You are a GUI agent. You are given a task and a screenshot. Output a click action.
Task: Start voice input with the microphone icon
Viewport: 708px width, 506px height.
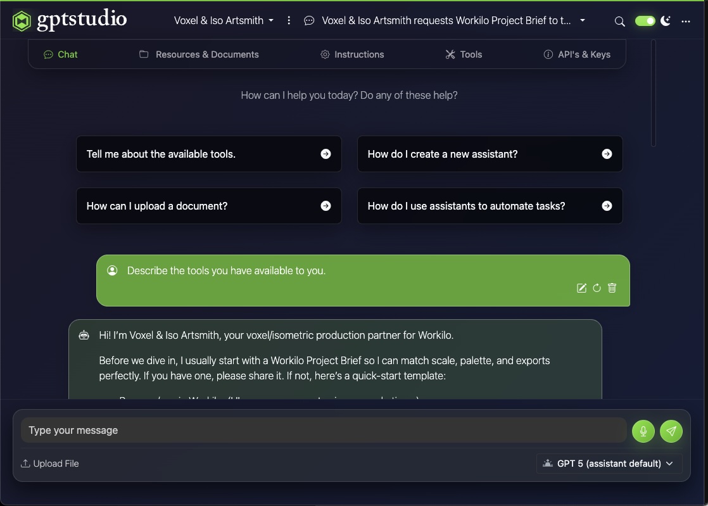643,431
